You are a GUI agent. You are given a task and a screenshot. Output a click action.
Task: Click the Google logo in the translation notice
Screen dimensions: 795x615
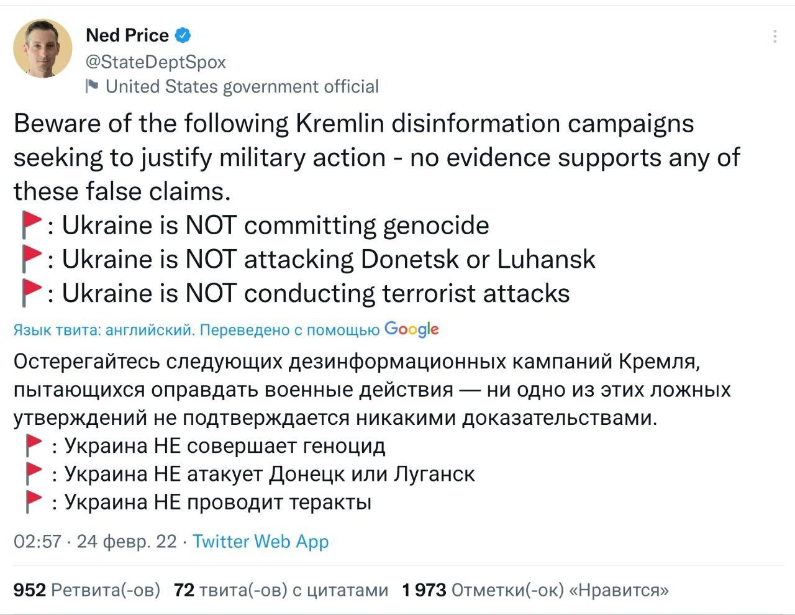[x=411, y=329]
